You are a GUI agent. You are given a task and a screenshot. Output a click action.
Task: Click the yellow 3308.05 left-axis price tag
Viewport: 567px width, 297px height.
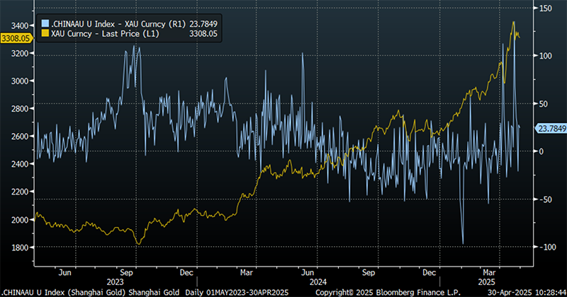tap(16, 38)
